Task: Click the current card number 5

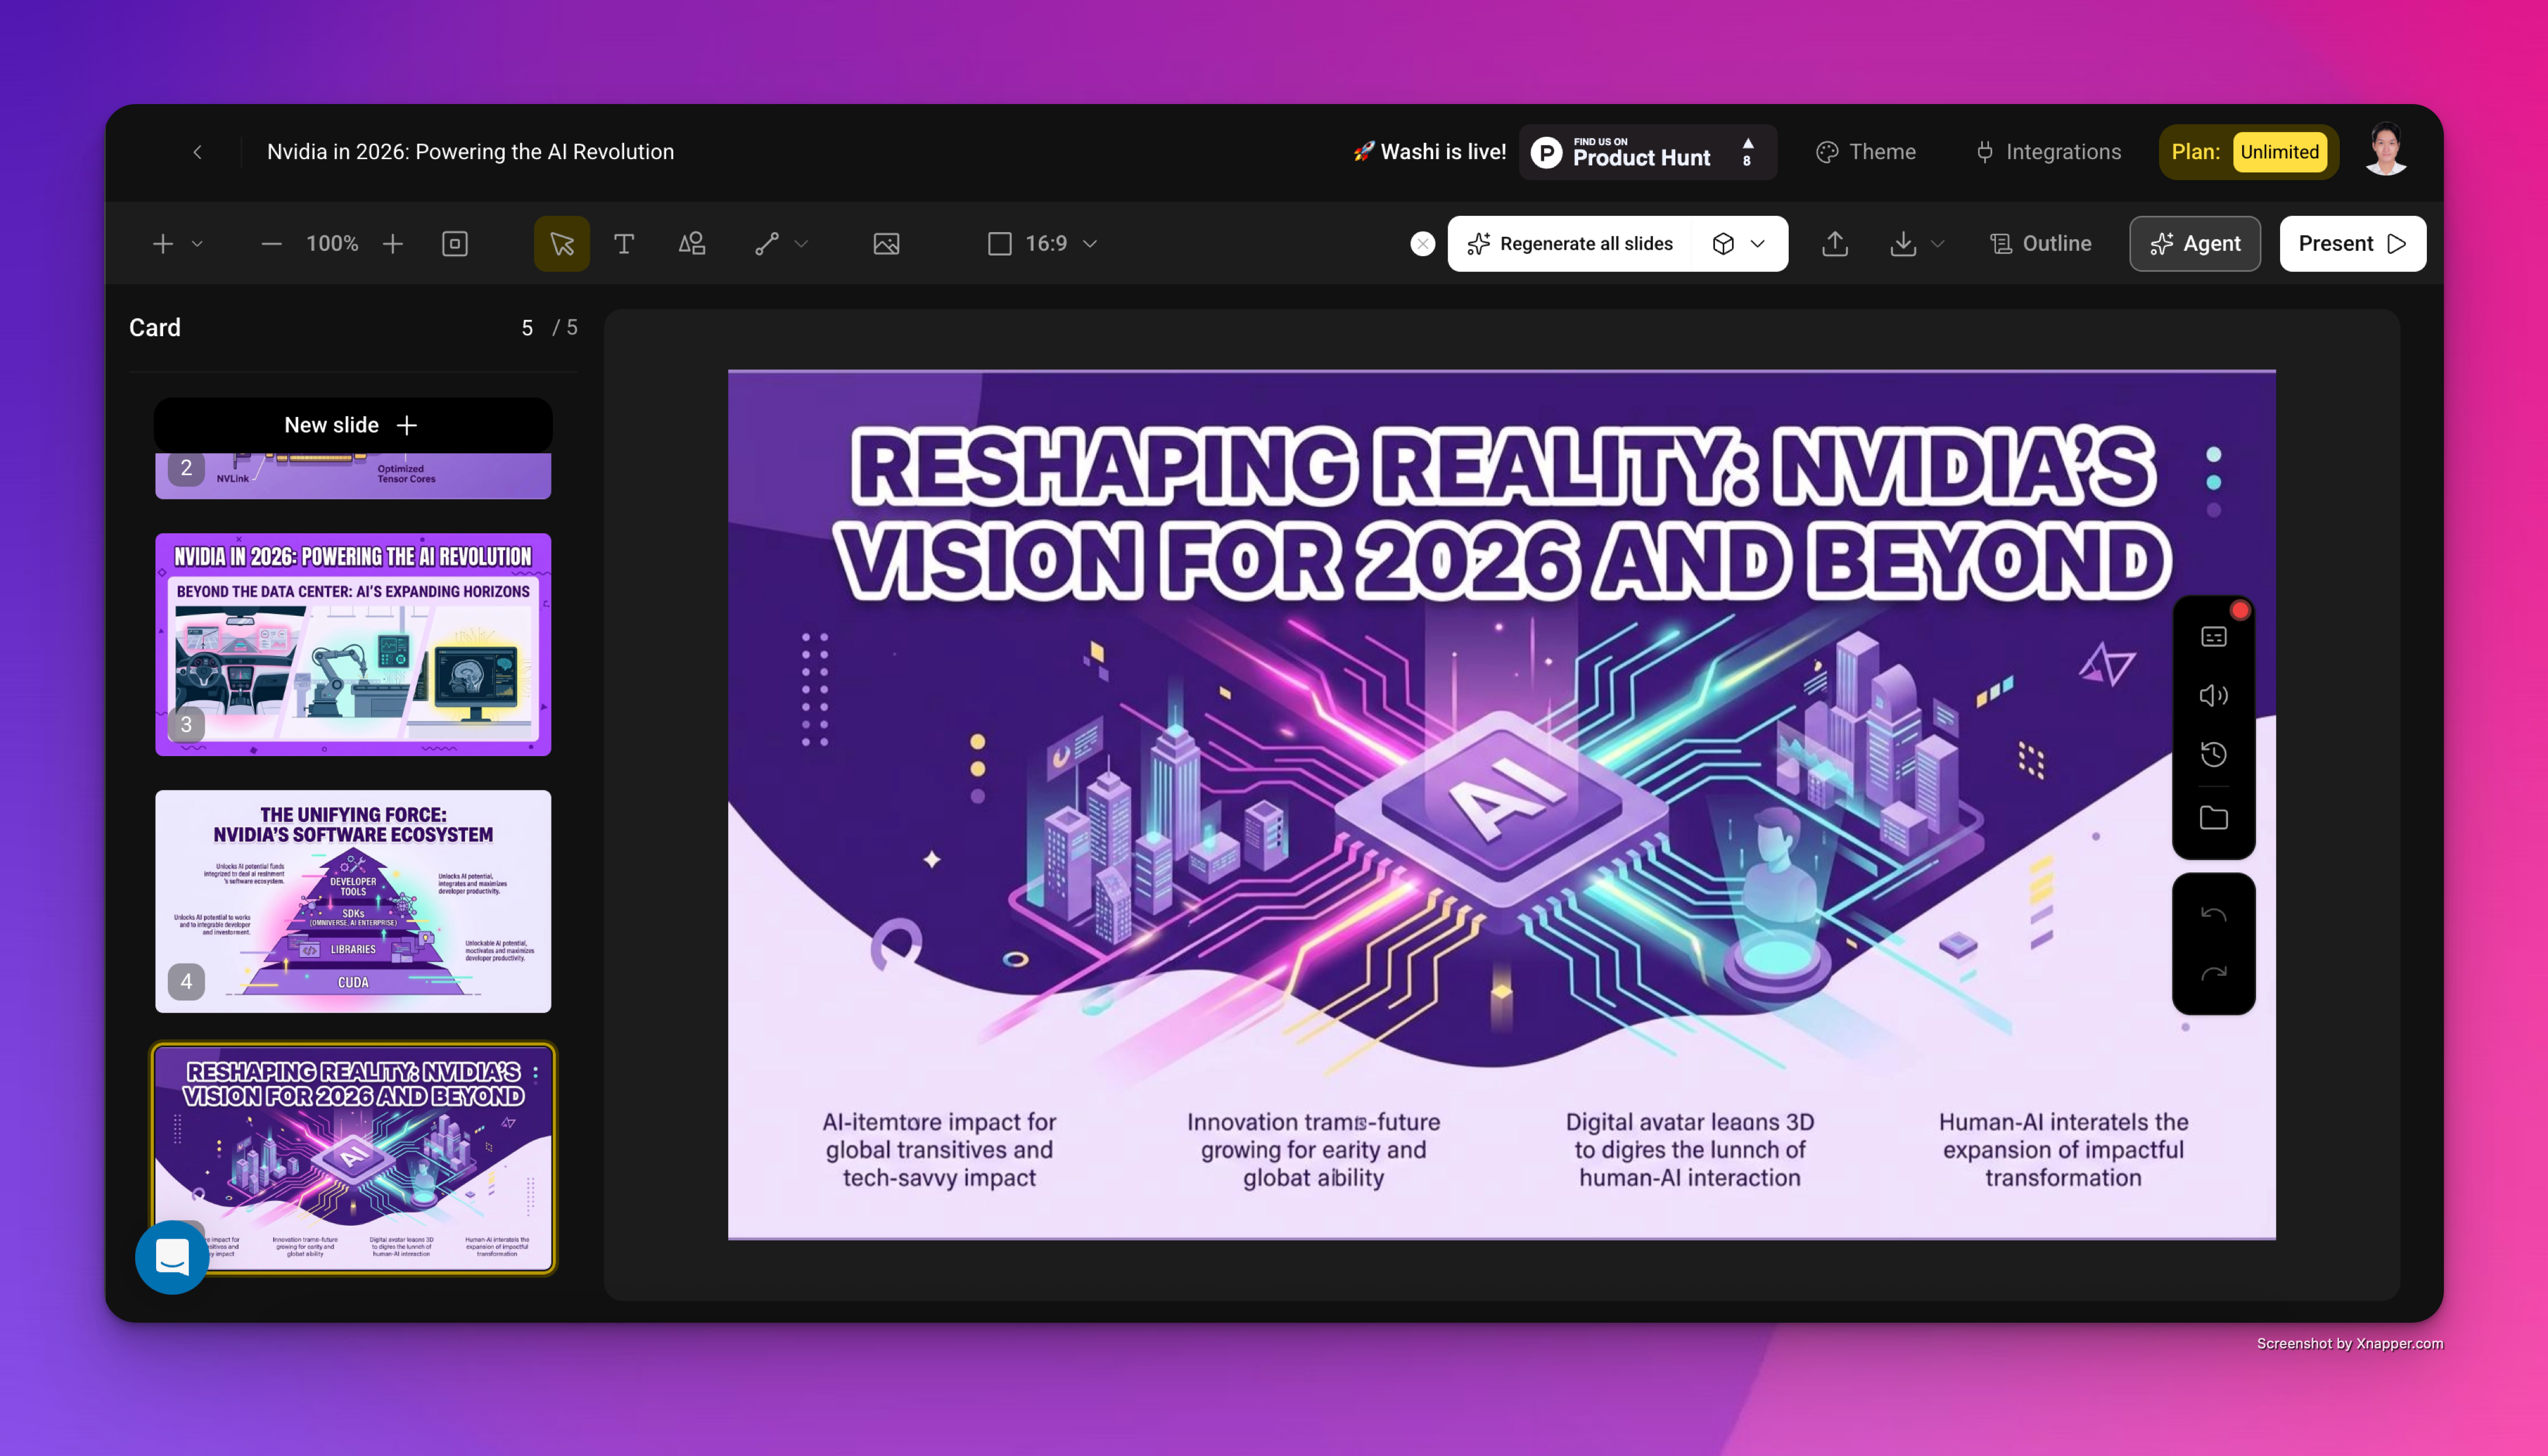Action: pos(527,328)
